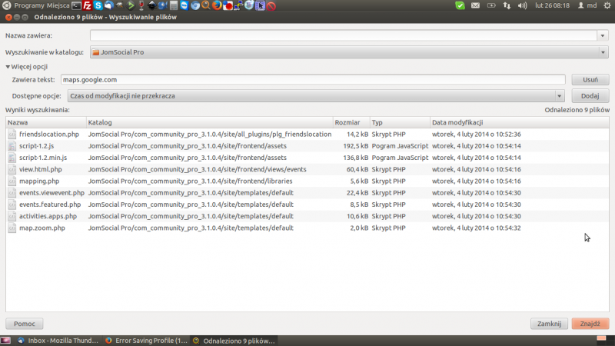Launch Skype from the top panel
This screenshot has width=615, height=346.
[98, 5]
